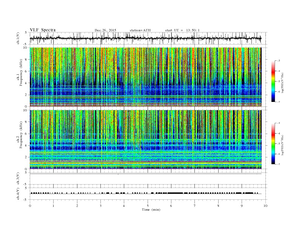Screen dimensions: 299x231
Task: Click the ch.1 waveform trace panel
Action: pos(148,38)
